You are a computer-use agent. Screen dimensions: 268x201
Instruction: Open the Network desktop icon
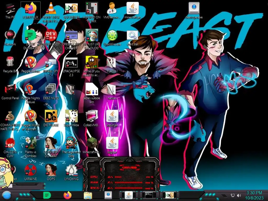click(10, 38)
